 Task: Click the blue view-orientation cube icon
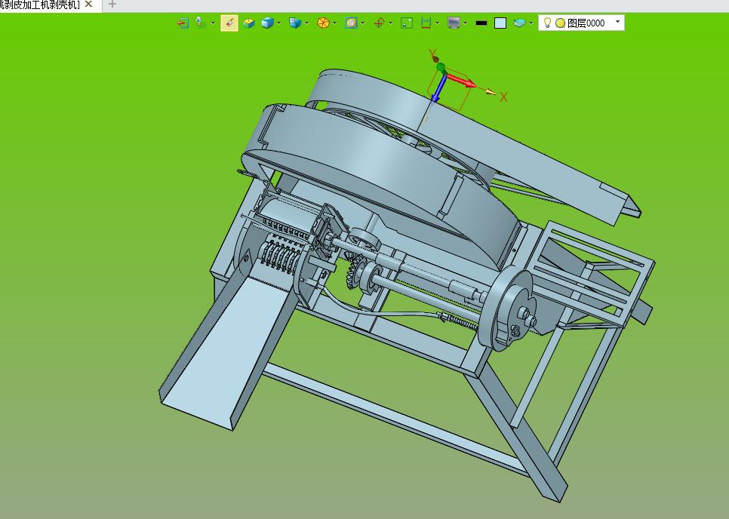point(295,23)
